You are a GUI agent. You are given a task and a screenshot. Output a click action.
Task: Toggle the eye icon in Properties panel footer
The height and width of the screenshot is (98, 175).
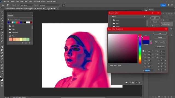click(136, 83)
